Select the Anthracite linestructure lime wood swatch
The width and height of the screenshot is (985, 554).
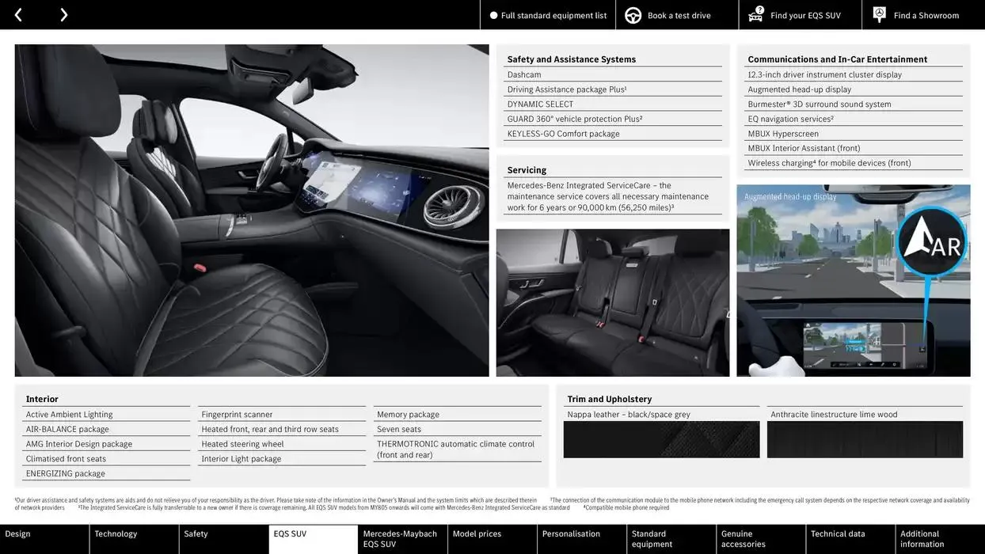pyautogui.click(x=865, y=439)
